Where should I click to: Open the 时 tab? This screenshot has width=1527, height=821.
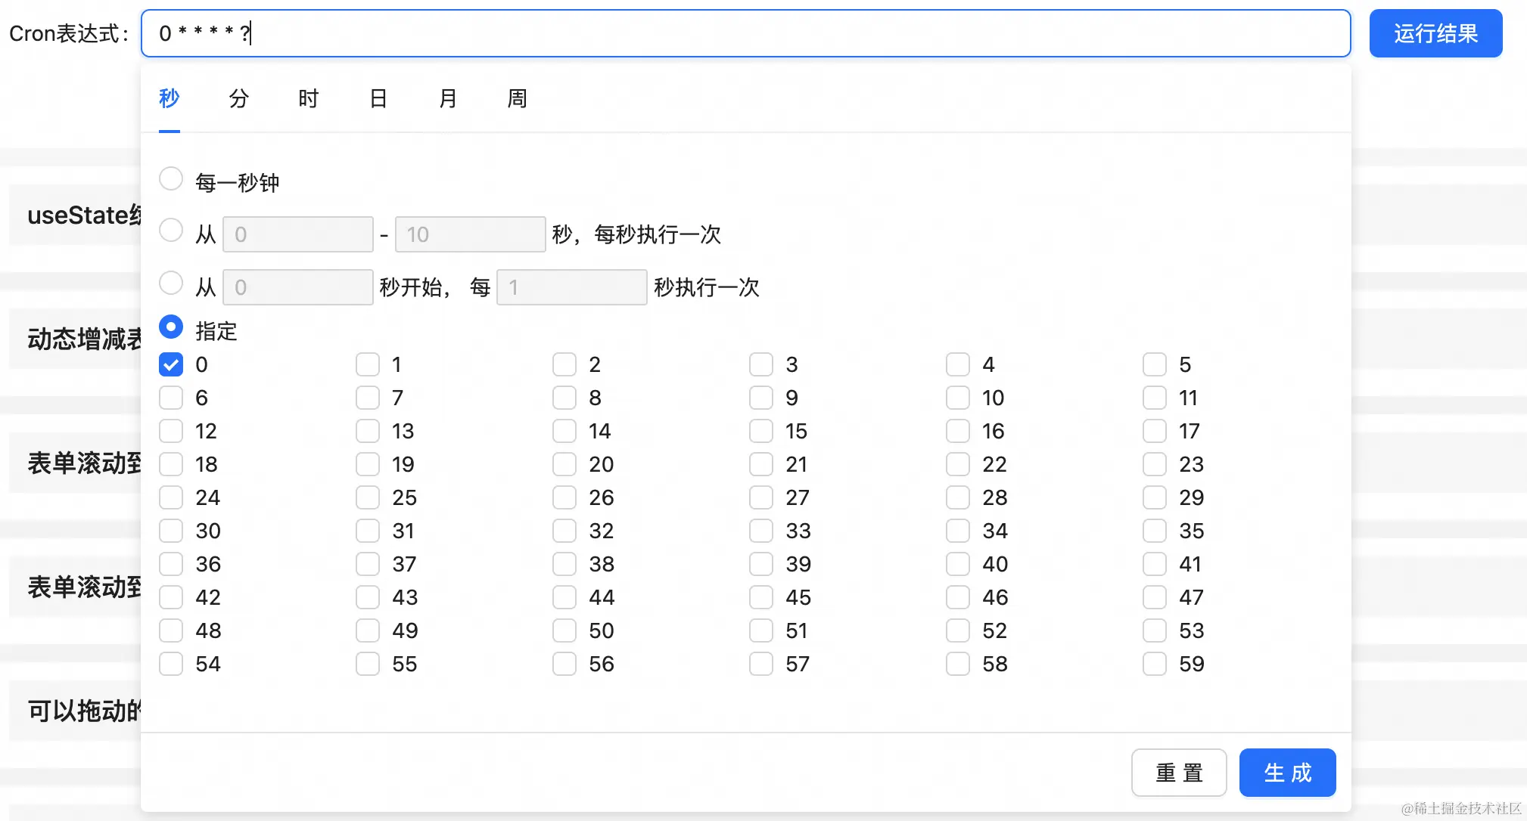pos(308,98)
